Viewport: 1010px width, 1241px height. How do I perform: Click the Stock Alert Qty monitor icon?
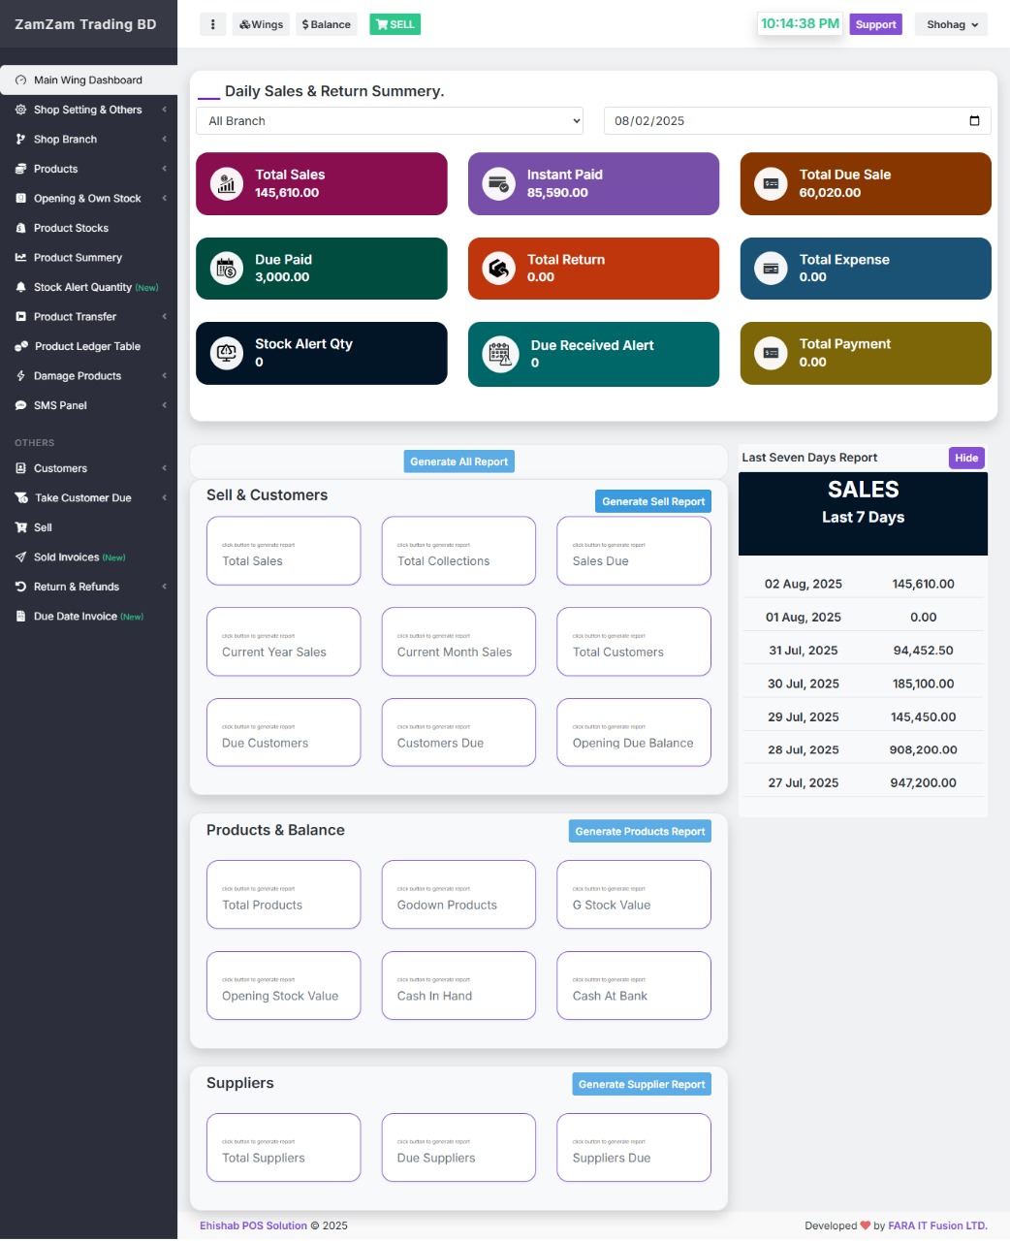tap(227, 353)
